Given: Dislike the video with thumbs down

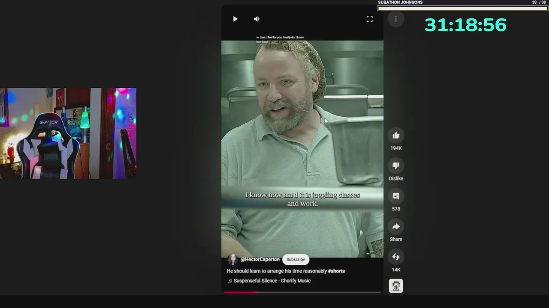Looking at the screenshot, I should 396,166.
